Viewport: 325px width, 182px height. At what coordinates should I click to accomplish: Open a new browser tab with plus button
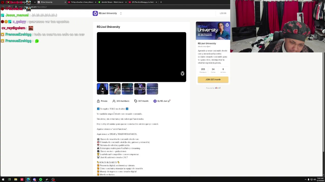click(x=161, y=2)
